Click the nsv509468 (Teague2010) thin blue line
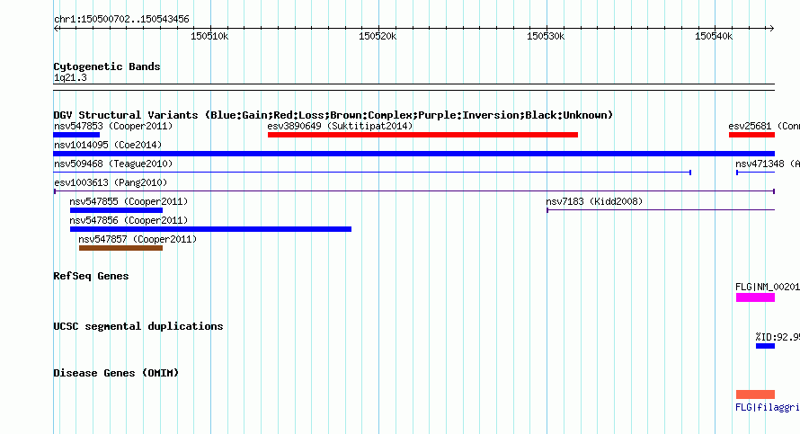The image size is (800, 434). (372, 173)
